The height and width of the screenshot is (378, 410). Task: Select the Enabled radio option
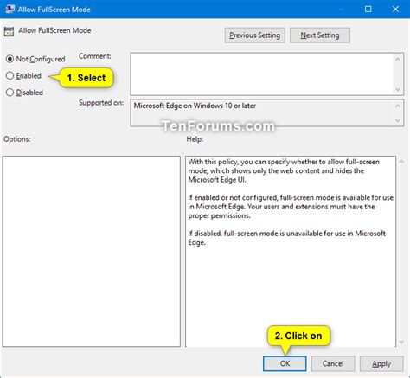tap(10, 76)
